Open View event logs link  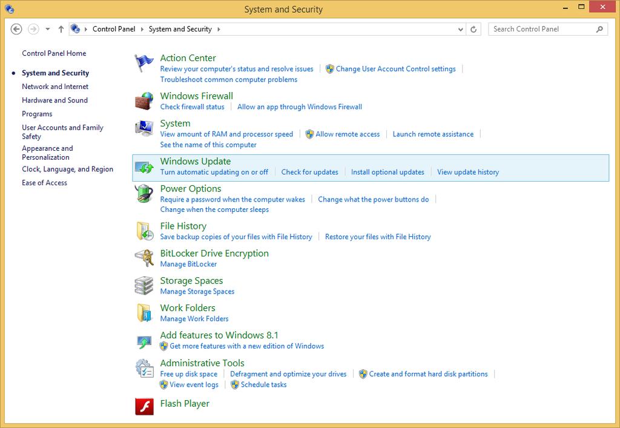pos(194,385)
